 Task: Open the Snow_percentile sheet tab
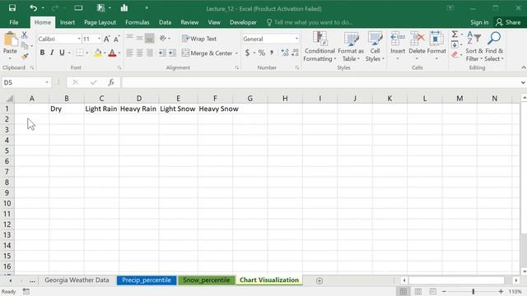pyautogui.click(x=207, y=280)
